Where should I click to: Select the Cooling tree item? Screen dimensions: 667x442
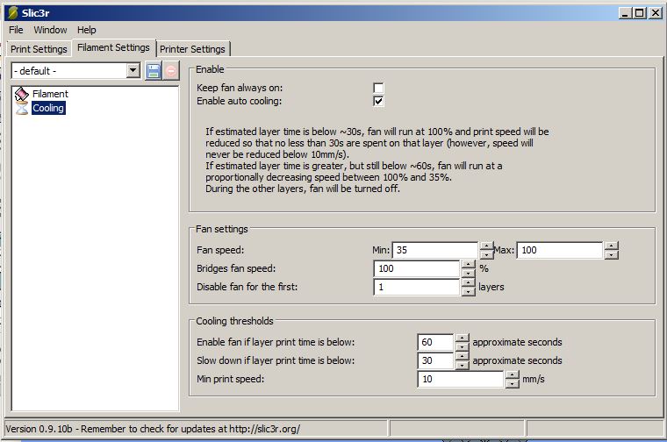pos(48,108)
